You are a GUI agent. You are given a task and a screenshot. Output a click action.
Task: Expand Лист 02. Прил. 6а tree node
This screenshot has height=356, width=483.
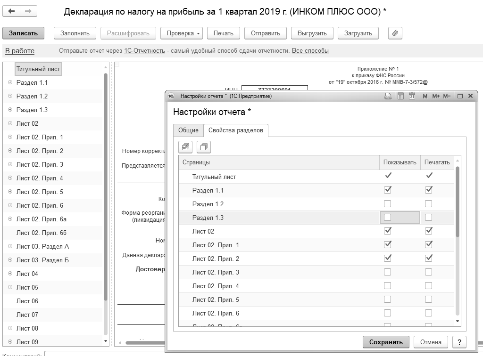[10, 219]
